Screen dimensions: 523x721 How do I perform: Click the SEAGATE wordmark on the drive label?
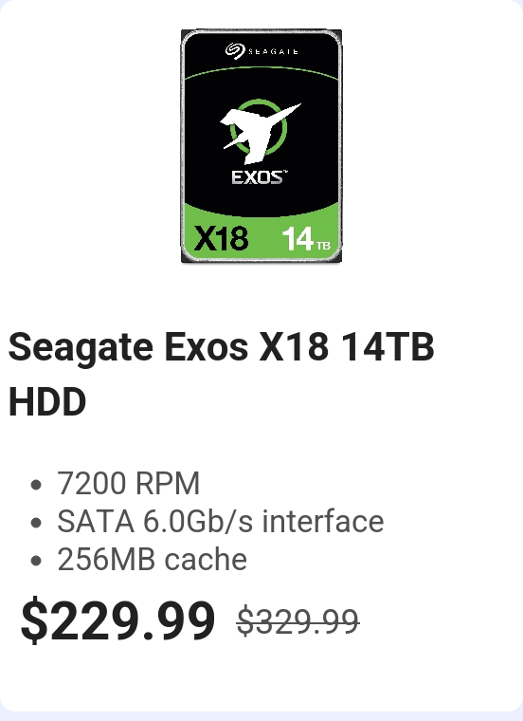tap(273, 51)
